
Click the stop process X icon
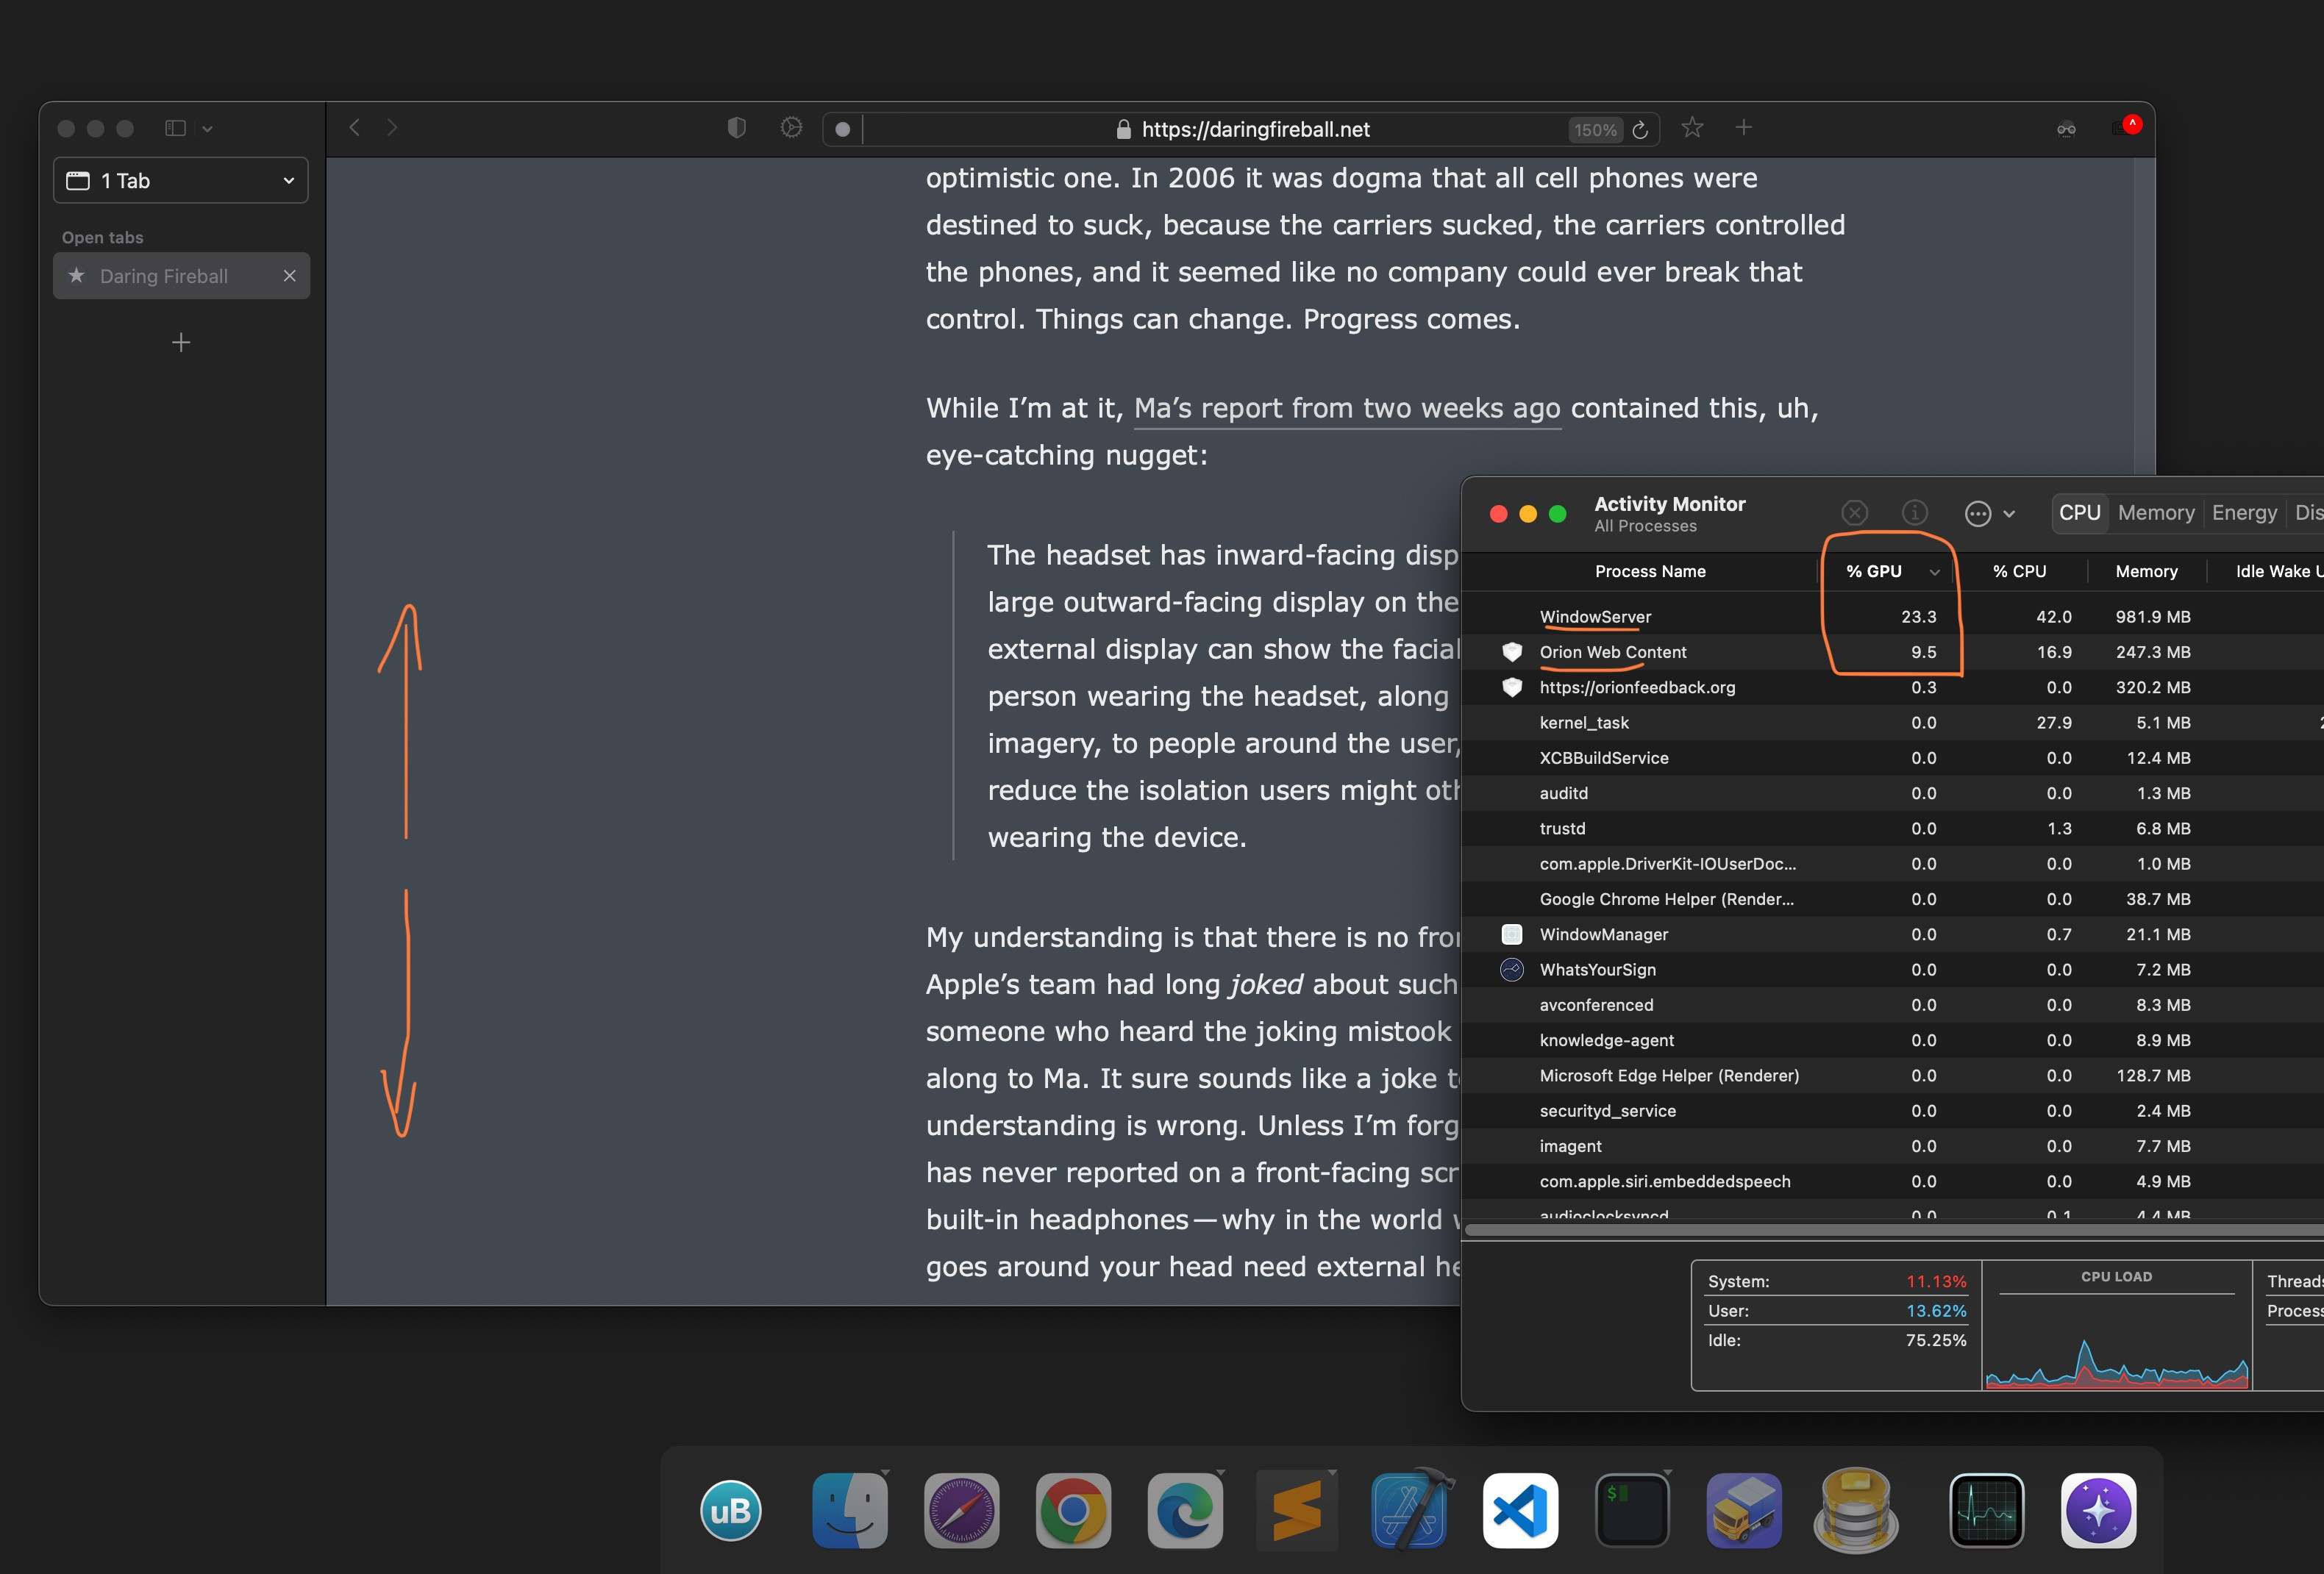(1854, 512)
